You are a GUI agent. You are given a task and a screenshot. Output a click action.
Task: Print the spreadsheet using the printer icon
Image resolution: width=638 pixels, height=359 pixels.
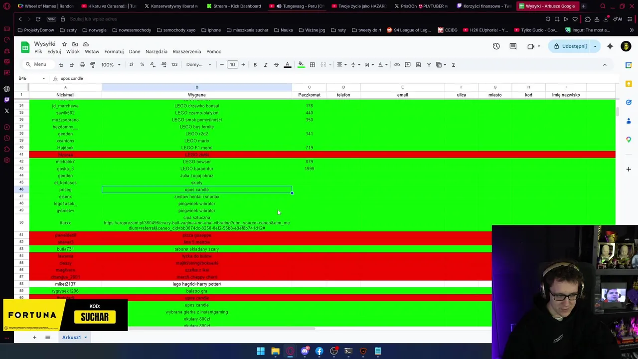click(82, 65)
